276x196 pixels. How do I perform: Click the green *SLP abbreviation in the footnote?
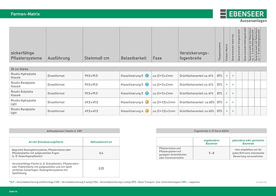click(12, 182)
